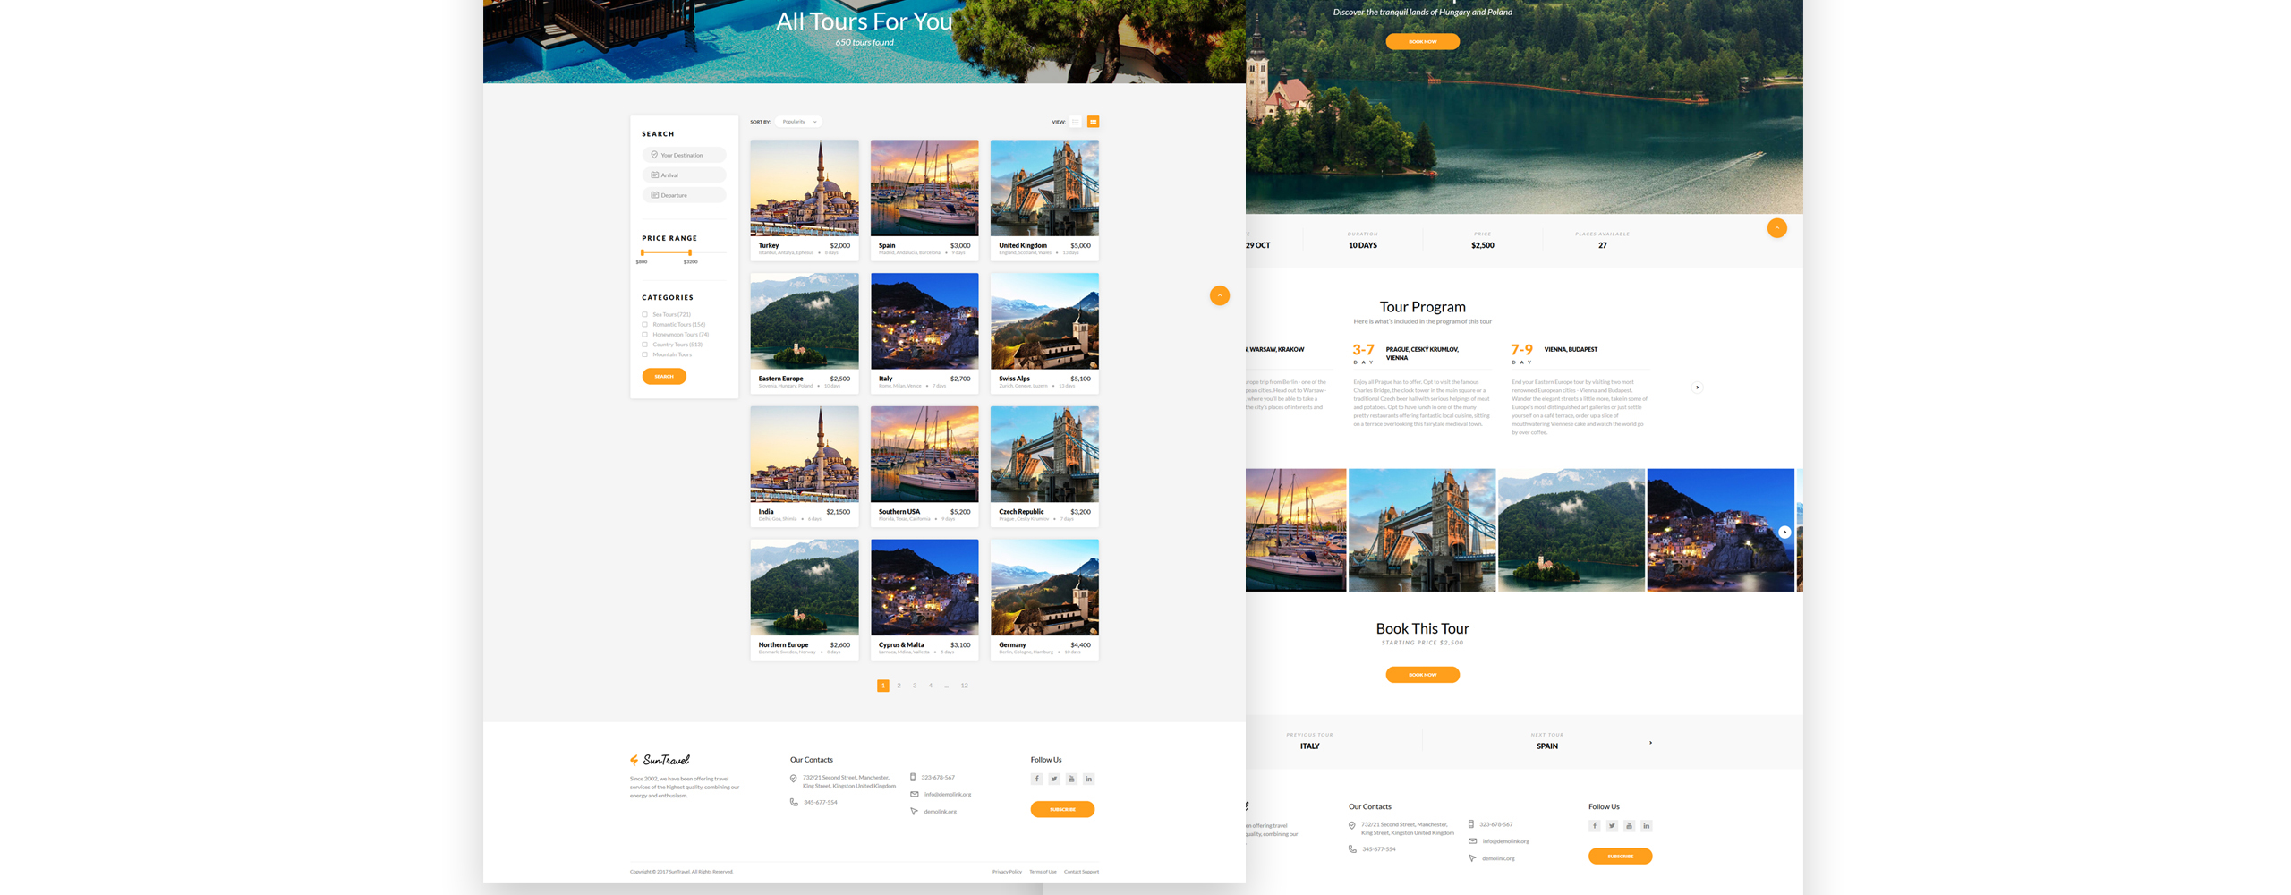Open lake island photo in tour gallery

1571,530
